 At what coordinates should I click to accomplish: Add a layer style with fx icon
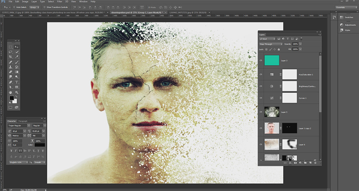click(290, 163)
